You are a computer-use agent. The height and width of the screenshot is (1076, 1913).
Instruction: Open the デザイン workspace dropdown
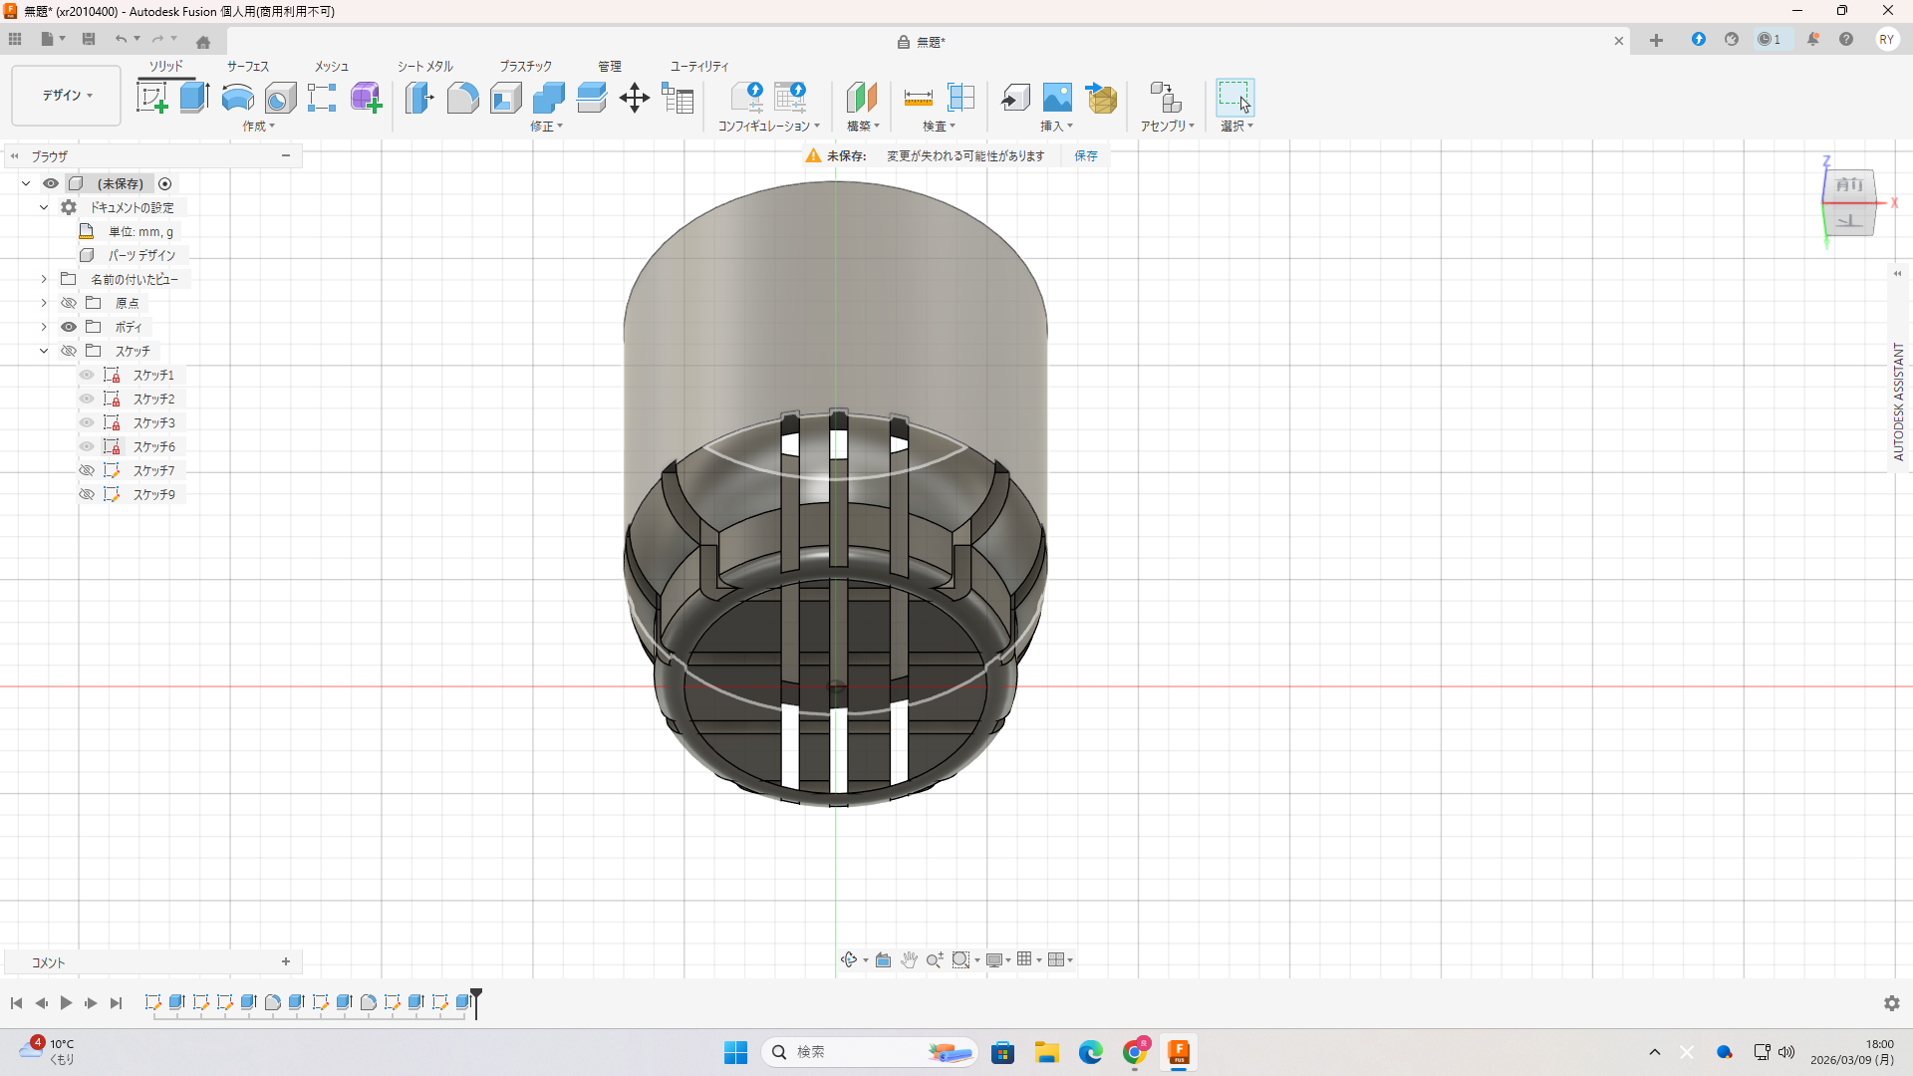[x=66, y=96]
